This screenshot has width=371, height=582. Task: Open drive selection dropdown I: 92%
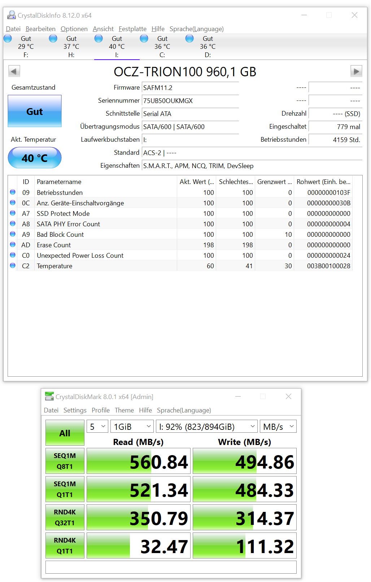point(207,427)
